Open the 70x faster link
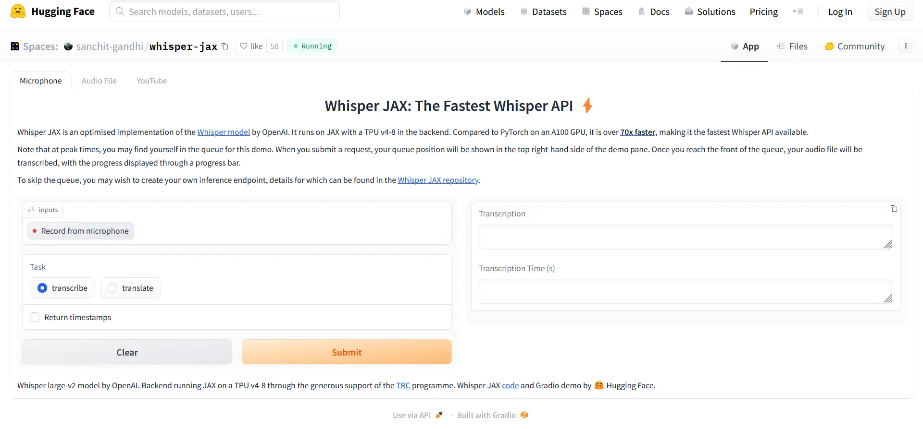The width and height of the screenshot is (923, 429). click(637, 132)
